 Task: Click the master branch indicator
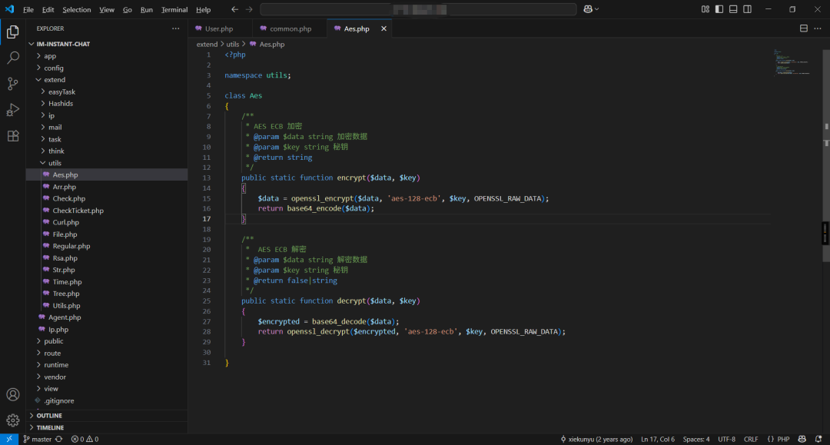coord(37,439)
